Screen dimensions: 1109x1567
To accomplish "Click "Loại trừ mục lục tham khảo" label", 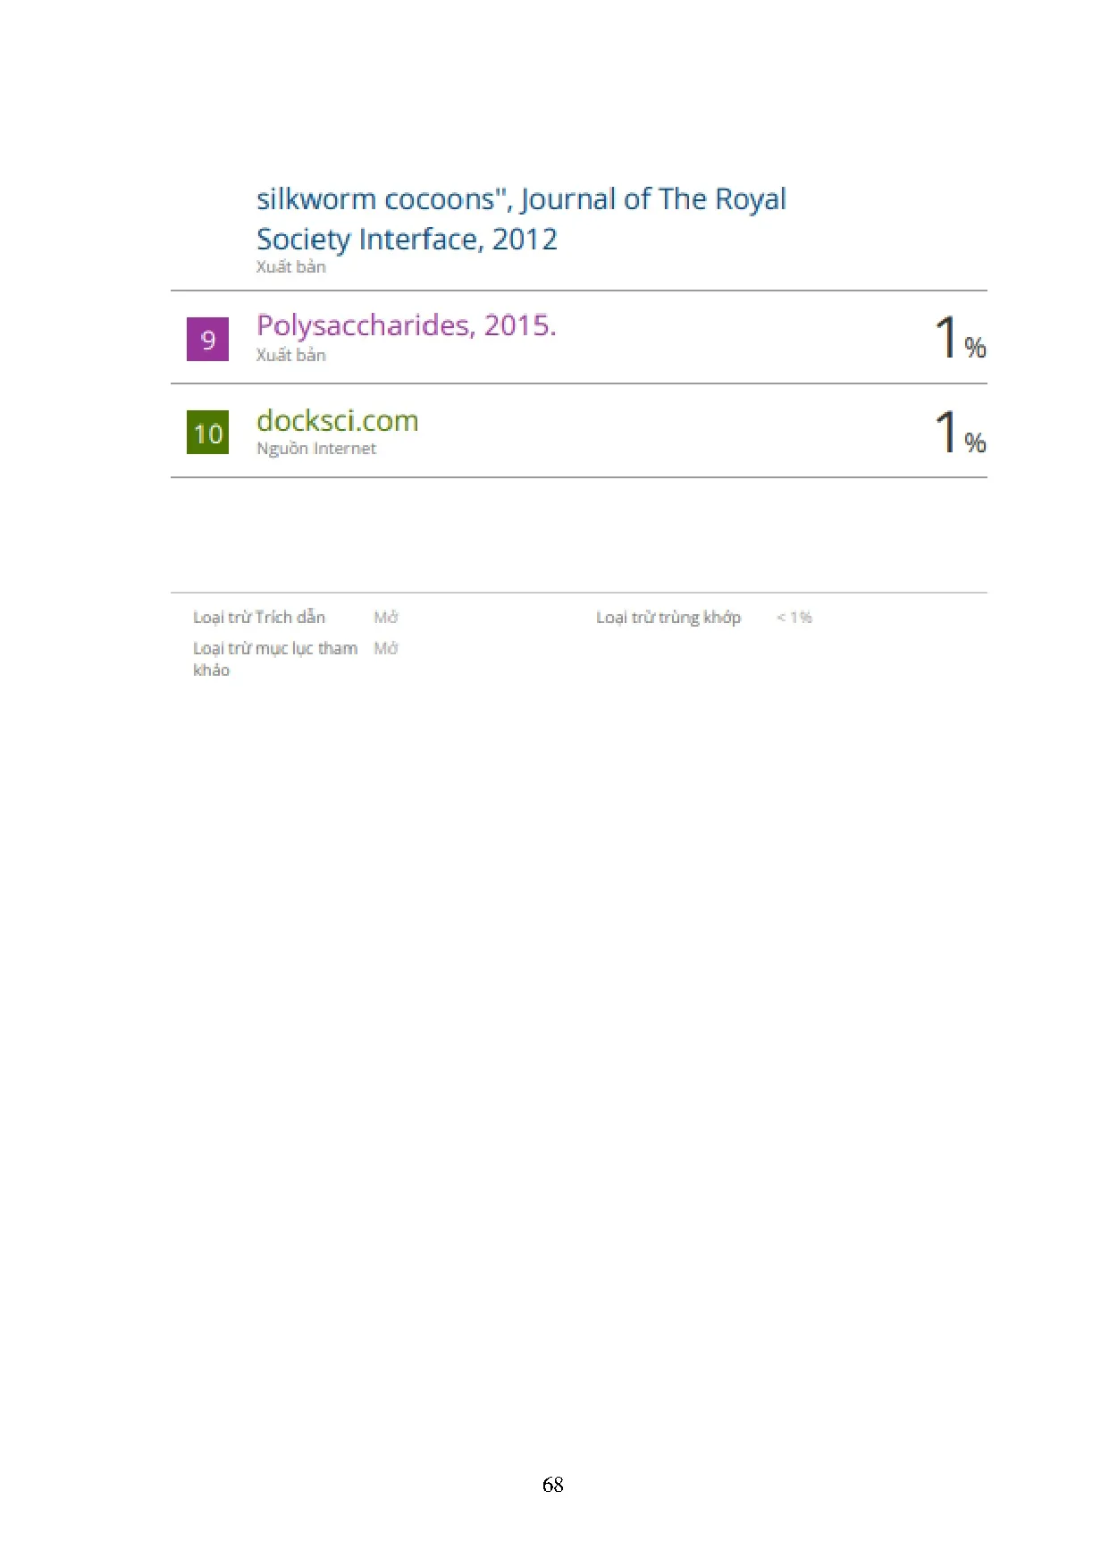I will (274, 658).
